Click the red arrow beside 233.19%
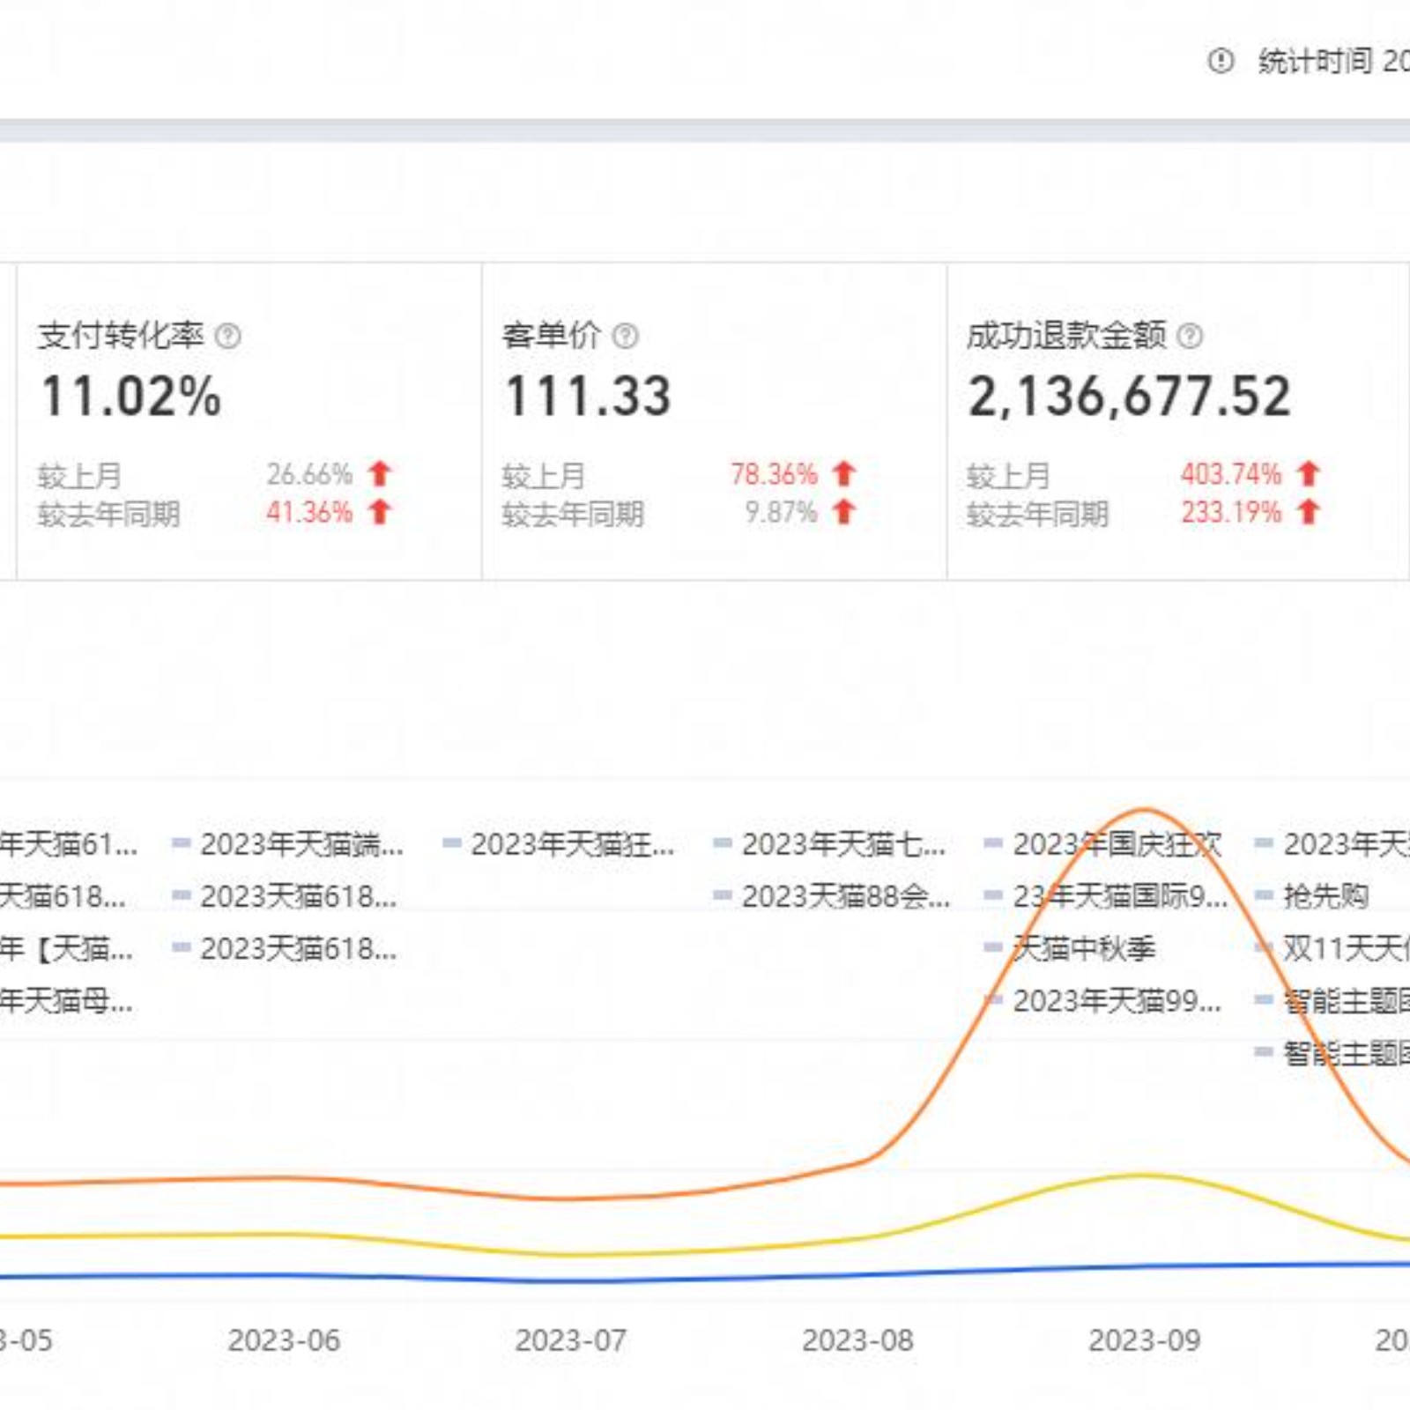1410x1410 pixels. pyautogui.click(x=1309, y=512)
